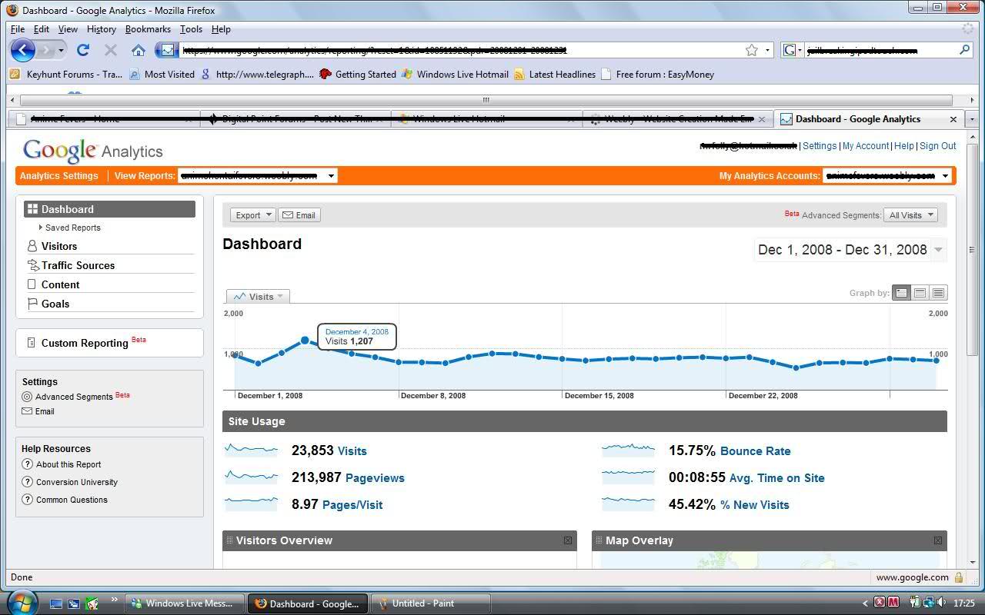The image size is (985, 615).
Task: Open Getting Started bookmark
Action: 358,75
